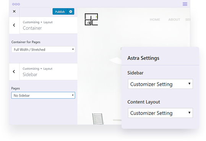
Task: Click the site logo in preview
Action: tap(91, 20)
